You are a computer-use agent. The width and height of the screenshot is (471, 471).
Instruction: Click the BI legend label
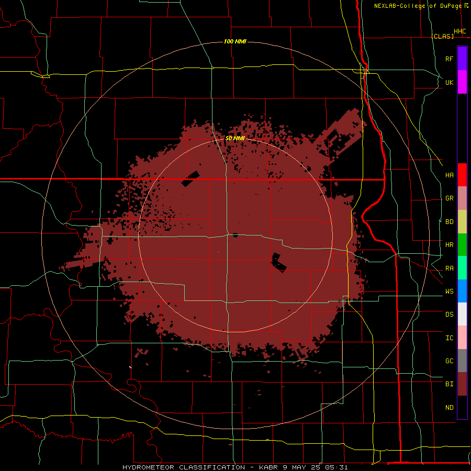[x=450, y=384]
